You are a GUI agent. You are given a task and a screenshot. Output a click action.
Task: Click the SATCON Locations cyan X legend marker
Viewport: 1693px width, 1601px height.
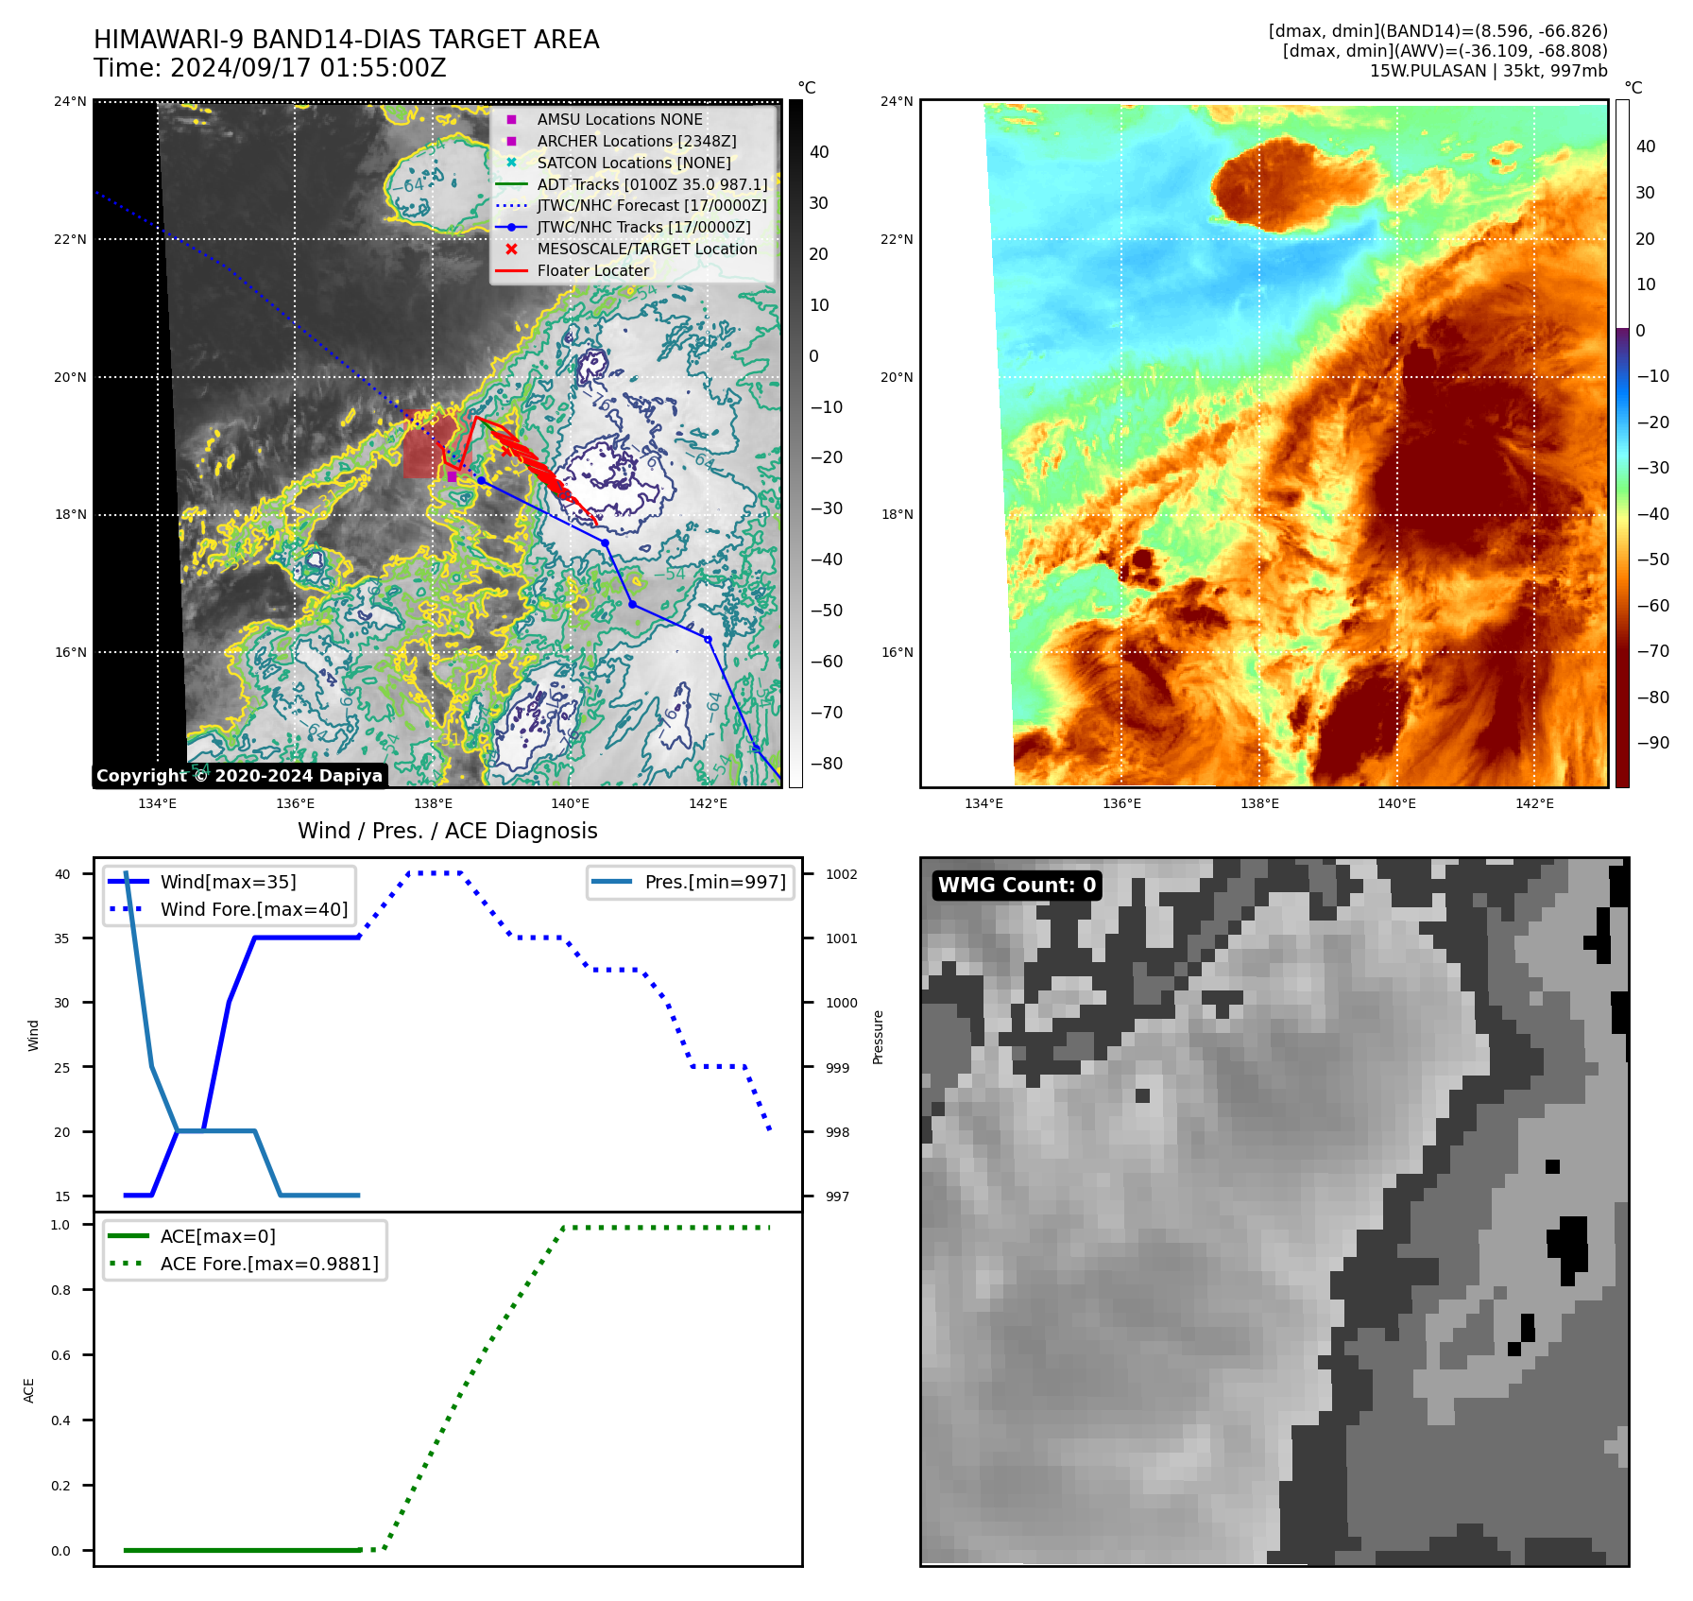pos(511,163)
